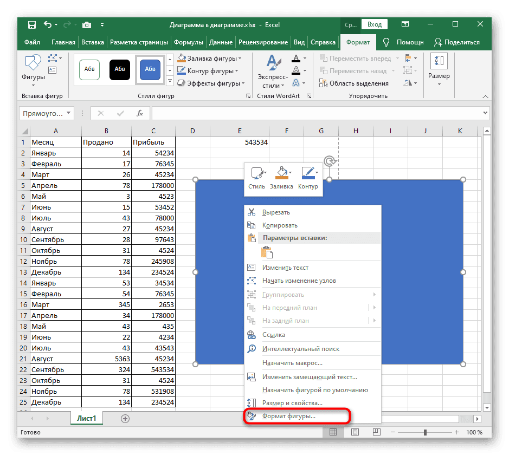The width and height of the screenshot is (509, 455).
Task: Select the black shape style swatch
Action: click(x=120, y=69)
